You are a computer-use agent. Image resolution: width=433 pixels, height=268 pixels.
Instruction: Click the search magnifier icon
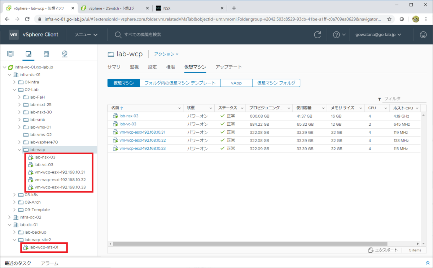118,35
